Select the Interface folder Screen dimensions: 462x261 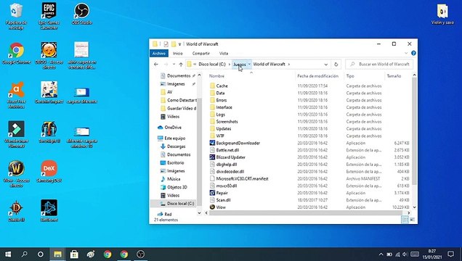pyautogui.click(x=224, y=107)
